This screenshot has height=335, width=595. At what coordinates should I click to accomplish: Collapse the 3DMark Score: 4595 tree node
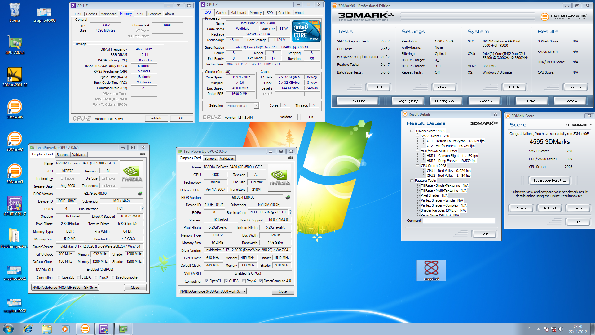(412, 131)
